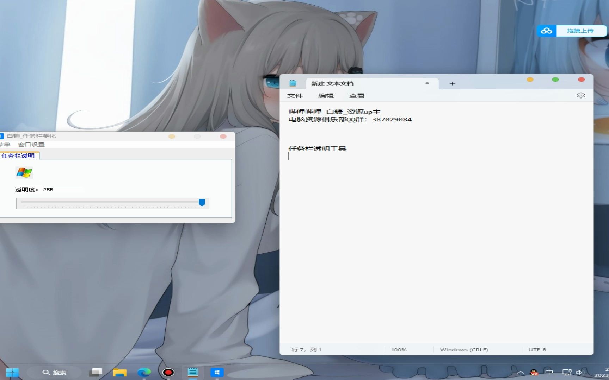The width and height of the screenshot is (609, 380).
Task: Mute audio via the volume tray icon
Action: click(x=579, y=372)
